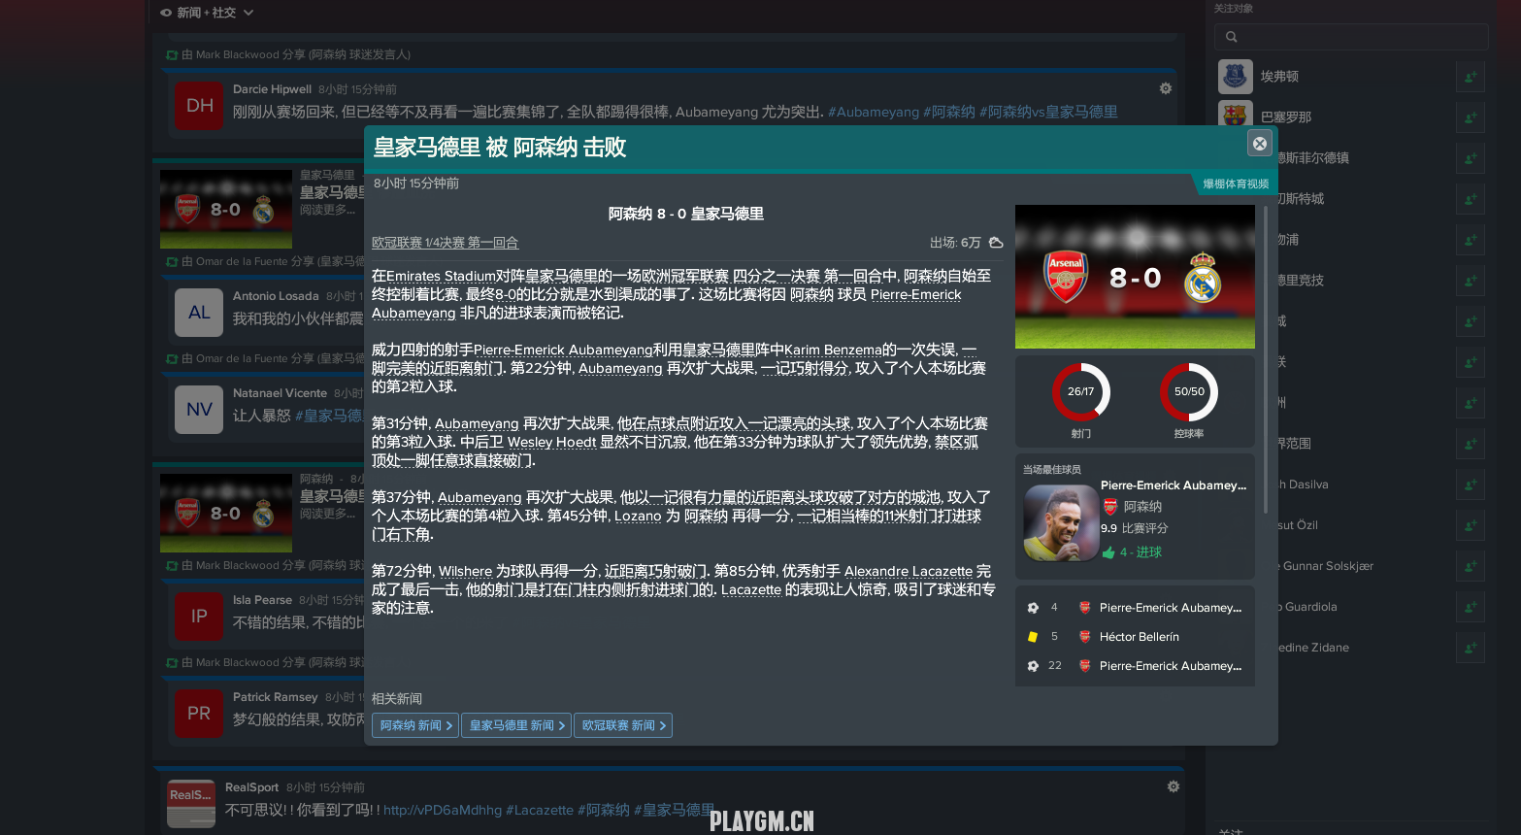This screenshot has height=835, width=1521.
Task: Open the 新闻+社交 dropdown
Action: tap(207, 13)
